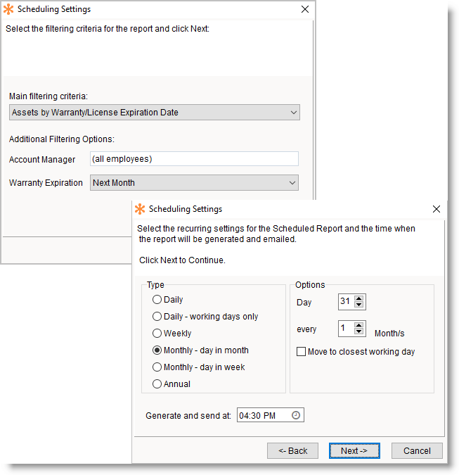Click the Account Manager input field
459x475 pixels.
point(194,159)
